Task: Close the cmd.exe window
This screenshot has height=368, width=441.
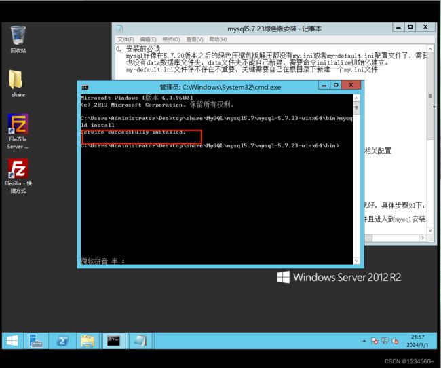Action: tap(351, 85)
